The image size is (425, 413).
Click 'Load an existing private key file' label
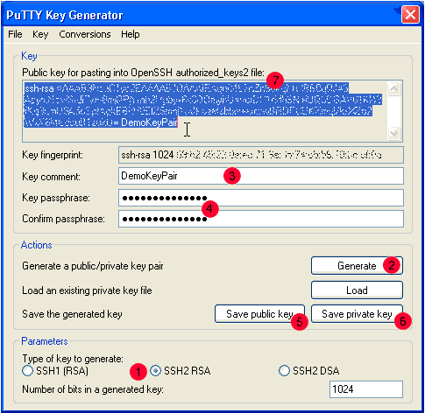[x=87, y=290]
